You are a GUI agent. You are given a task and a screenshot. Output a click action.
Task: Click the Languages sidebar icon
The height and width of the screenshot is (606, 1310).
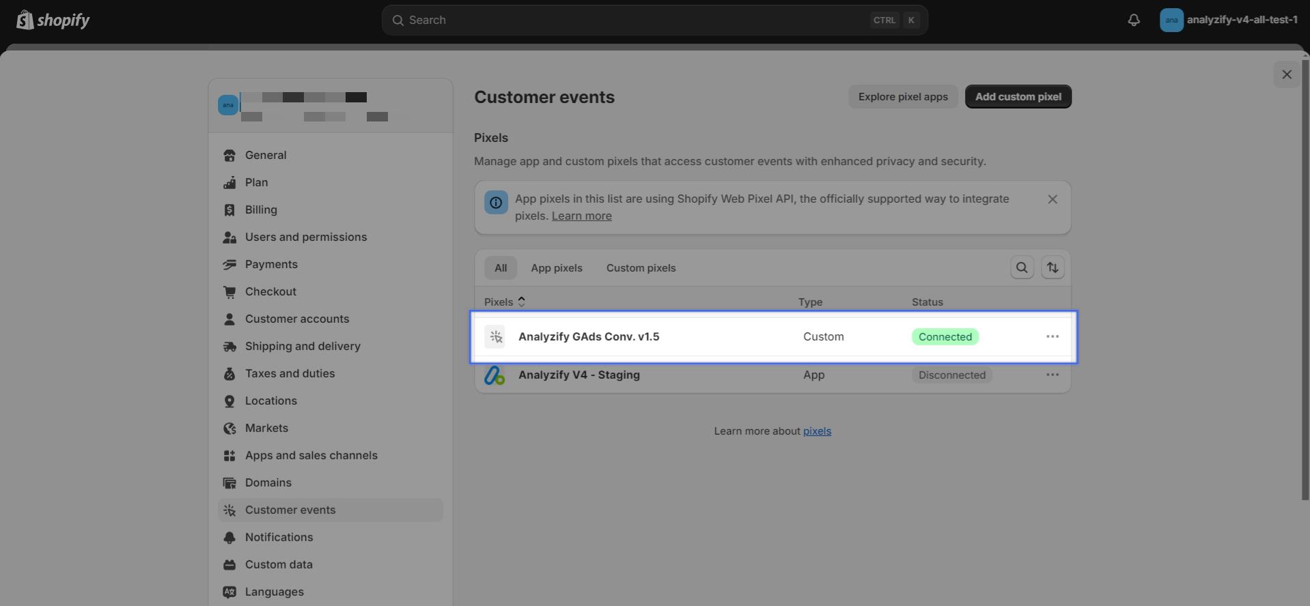(229, 592)
